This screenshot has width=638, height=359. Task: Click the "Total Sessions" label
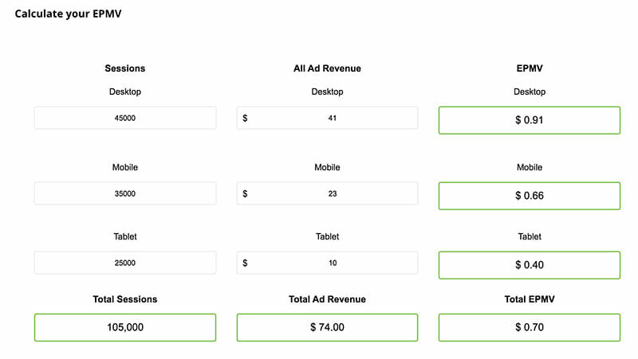[124, 299]
